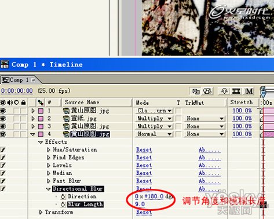Screen dimensions: 274x219
Task: Click layer 1 pink label color swatch
Action: (x=41, y=111)
